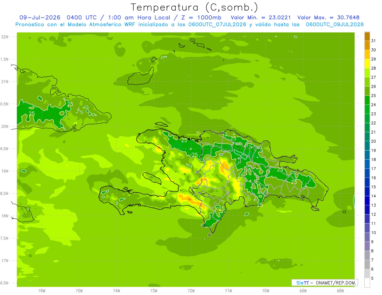
Task: Click the legend value "12"
Action: [x=374, y=214]
